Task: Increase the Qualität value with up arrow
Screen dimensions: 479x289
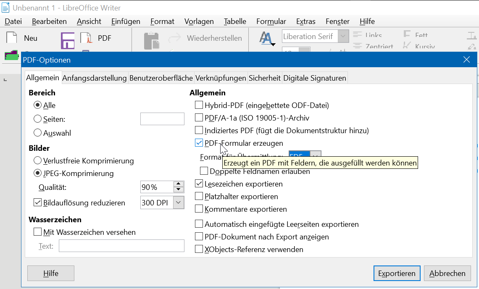Action: pos(179,184)
